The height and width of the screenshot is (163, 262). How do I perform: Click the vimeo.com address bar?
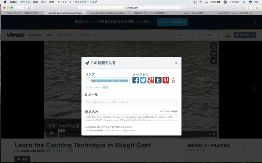click(x=131, y=7)
